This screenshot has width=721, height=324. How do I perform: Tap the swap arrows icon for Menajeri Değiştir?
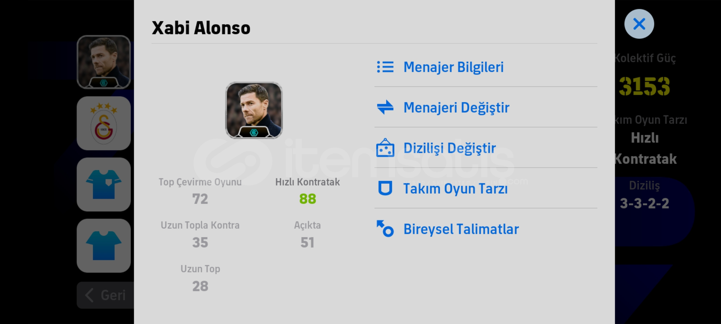[385, 107]
